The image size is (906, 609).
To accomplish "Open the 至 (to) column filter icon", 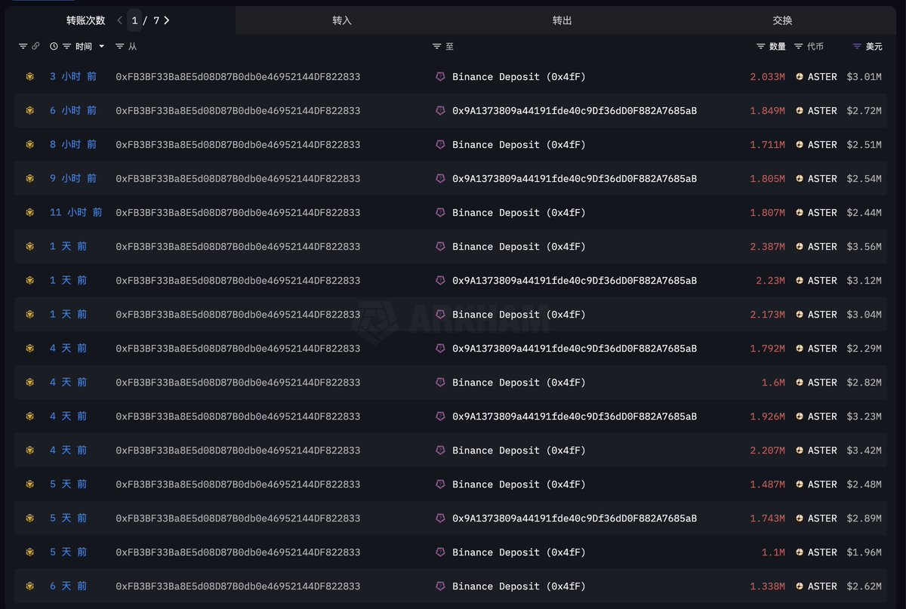I will point(436,47).
